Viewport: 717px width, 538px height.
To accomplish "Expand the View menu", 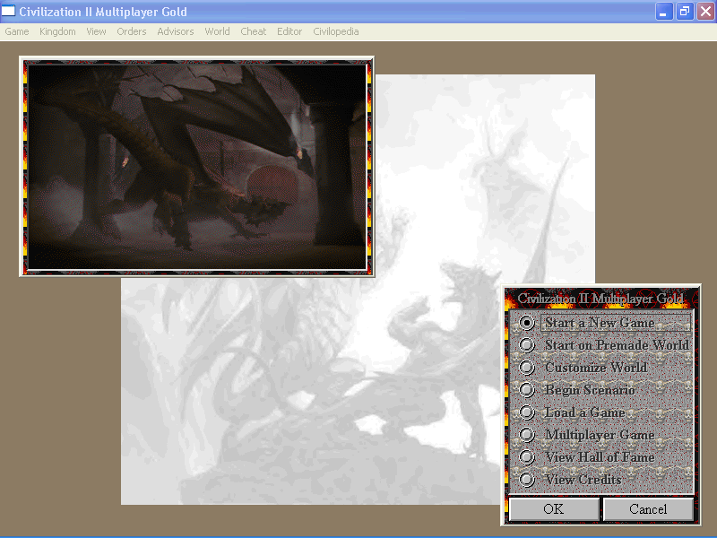I will (96, 31).
